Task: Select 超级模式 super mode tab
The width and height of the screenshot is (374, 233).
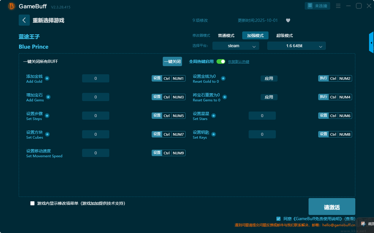Action: pyautogui.click(x=285, y=36)
